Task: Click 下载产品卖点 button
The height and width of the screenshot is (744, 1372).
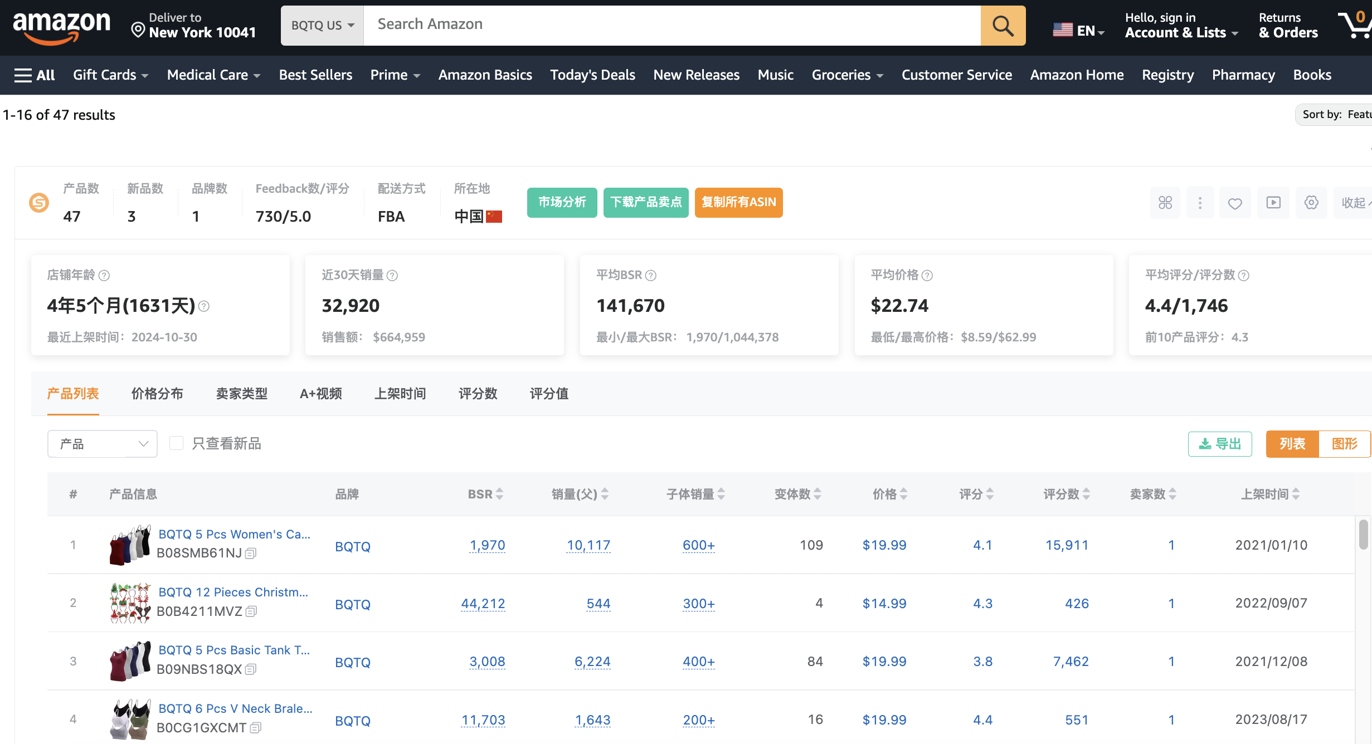Action: click(646, 202)
